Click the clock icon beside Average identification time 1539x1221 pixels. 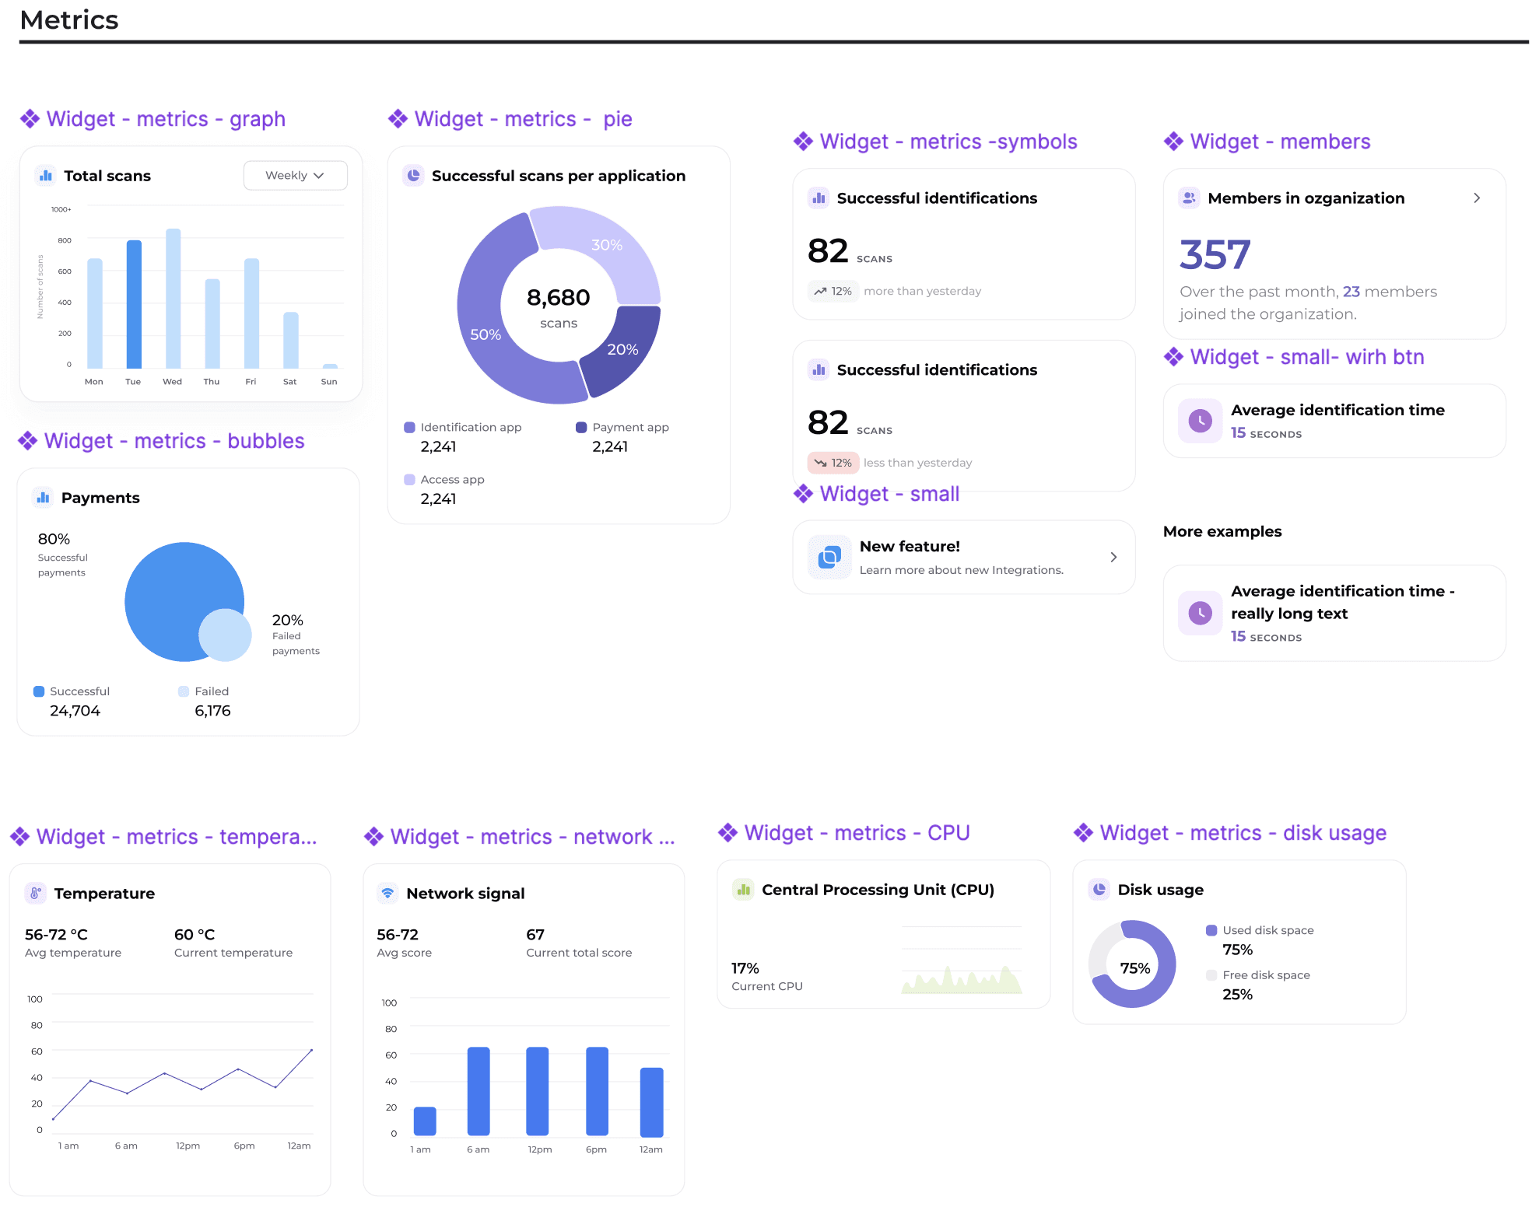tap(1200, 421)
